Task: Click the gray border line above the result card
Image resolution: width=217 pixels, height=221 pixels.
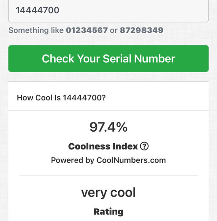Action: (108, 81)
